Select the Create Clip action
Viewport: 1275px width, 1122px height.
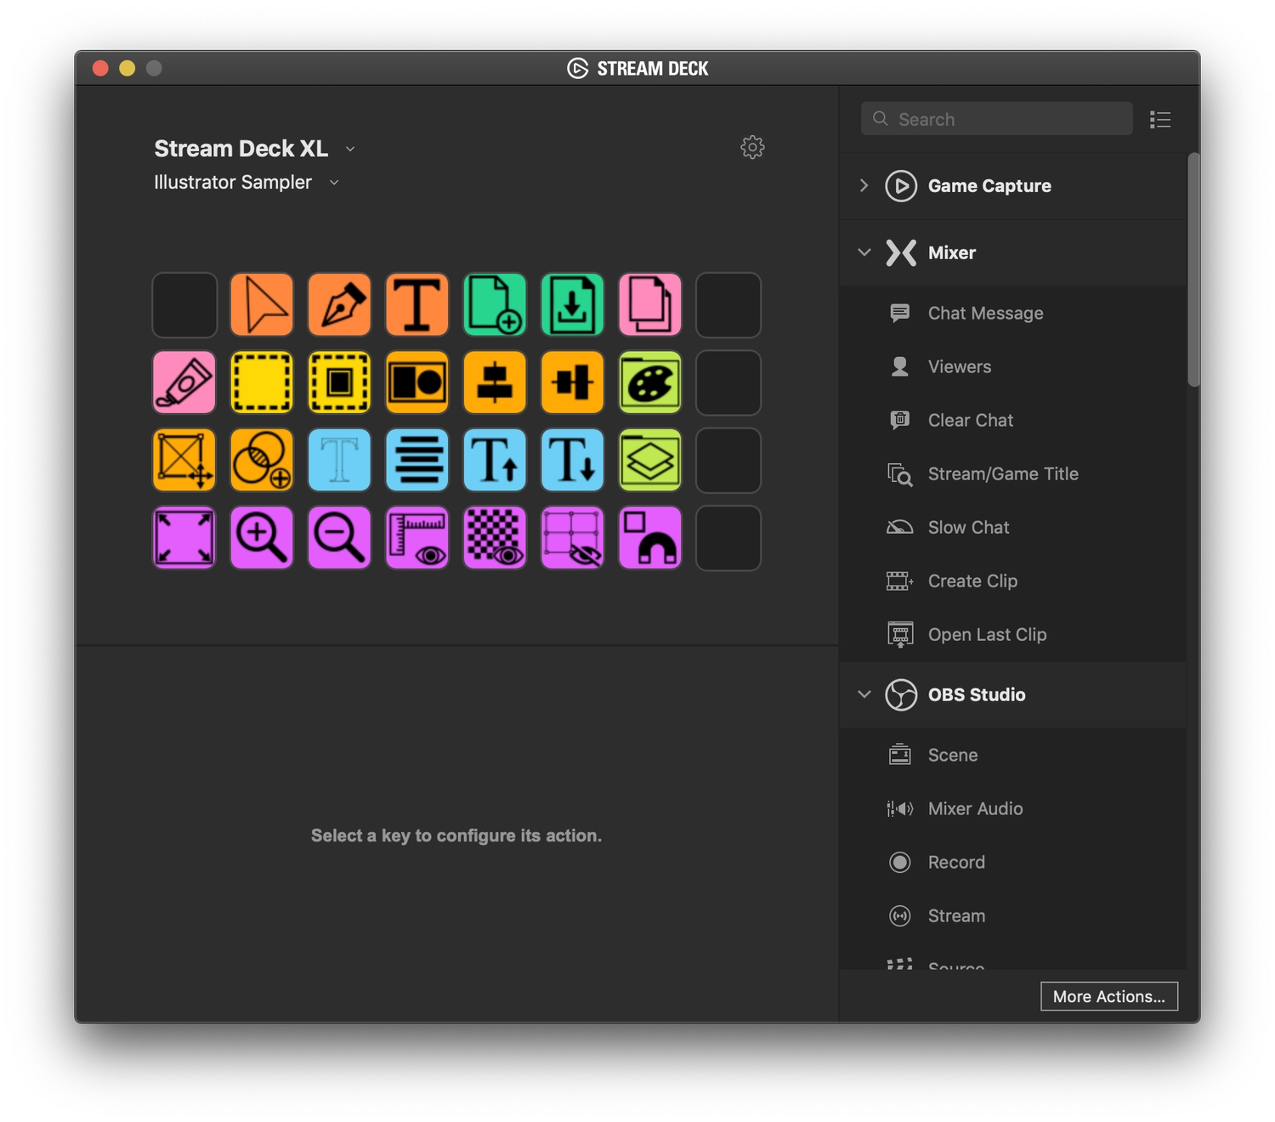[x=1013, y=581]
